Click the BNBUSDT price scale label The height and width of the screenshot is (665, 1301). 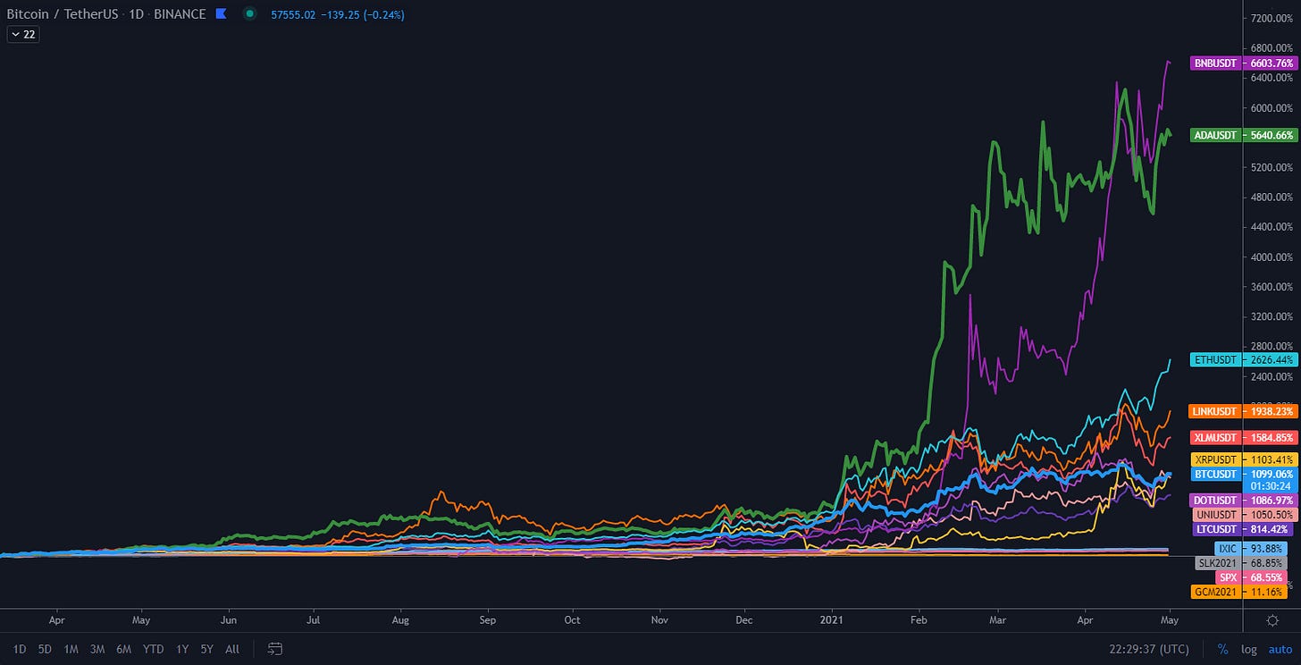(x=1243, y=63)
